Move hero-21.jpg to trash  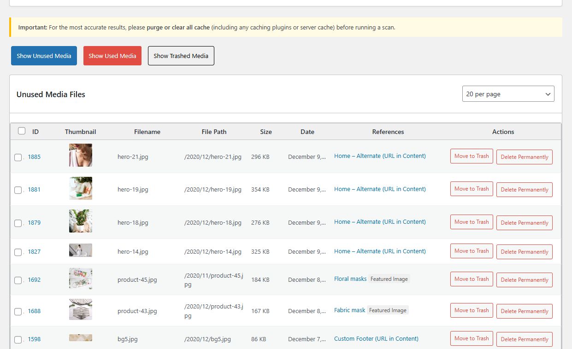click(471, 156)
